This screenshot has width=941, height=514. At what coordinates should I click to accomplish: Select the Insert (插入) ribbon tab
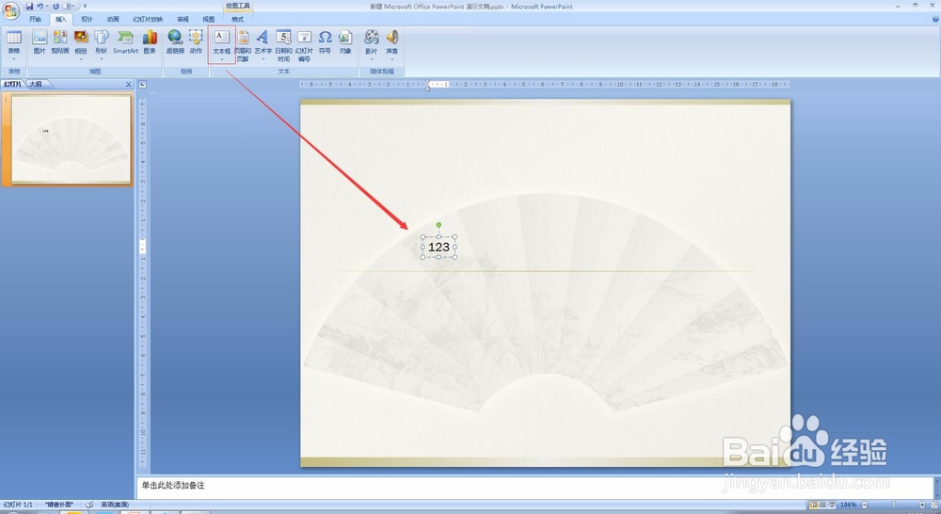[x=61, y=19]
